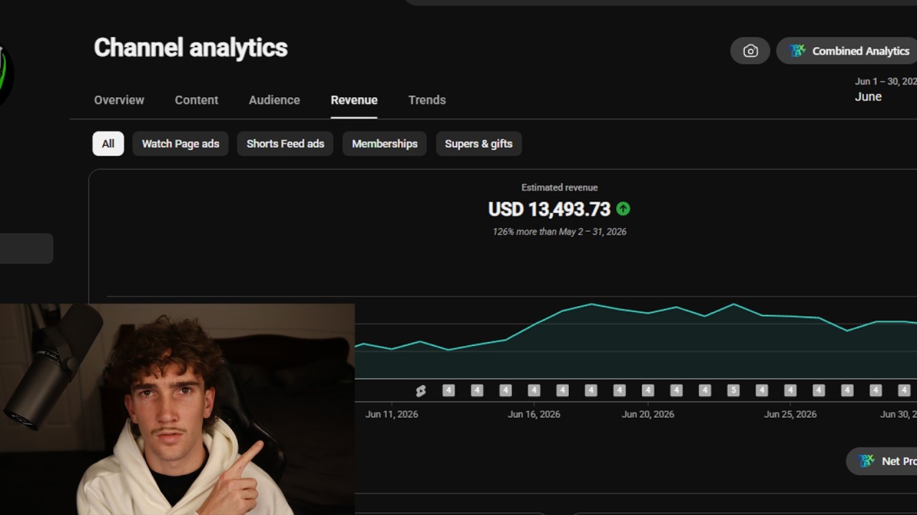Filter by Supers & gifts
This screenshot has width=917, height=515.
tap(479, 144)
